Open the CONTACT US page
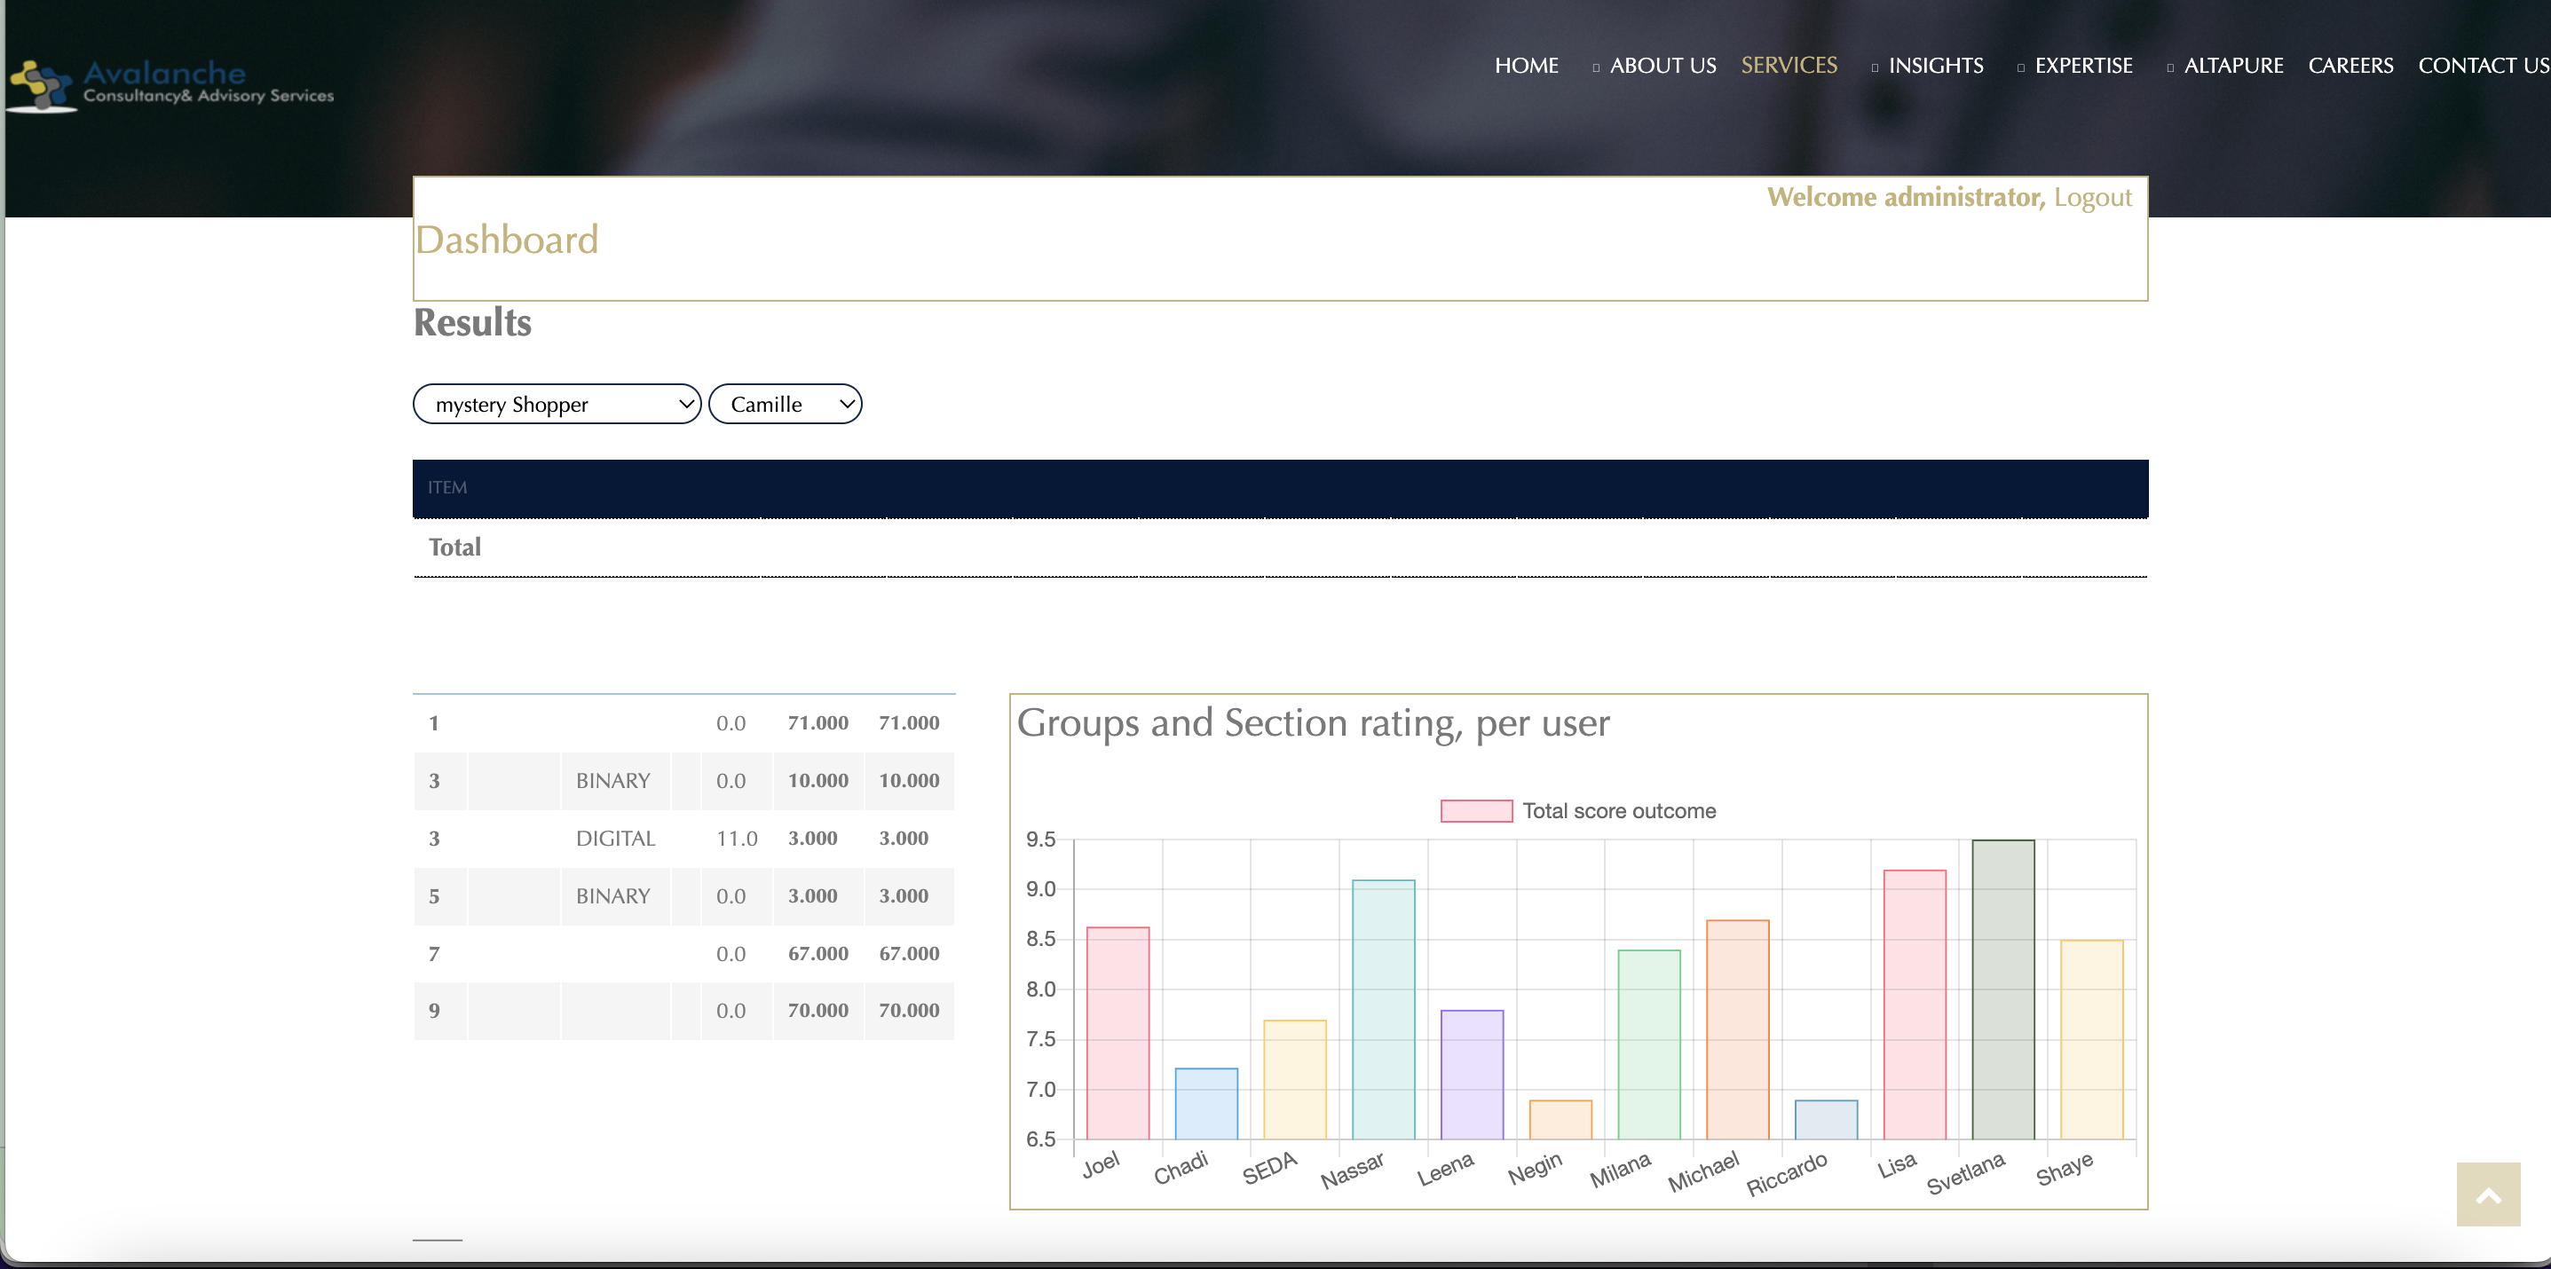2551x1269 pixels. pos(2483,66)
